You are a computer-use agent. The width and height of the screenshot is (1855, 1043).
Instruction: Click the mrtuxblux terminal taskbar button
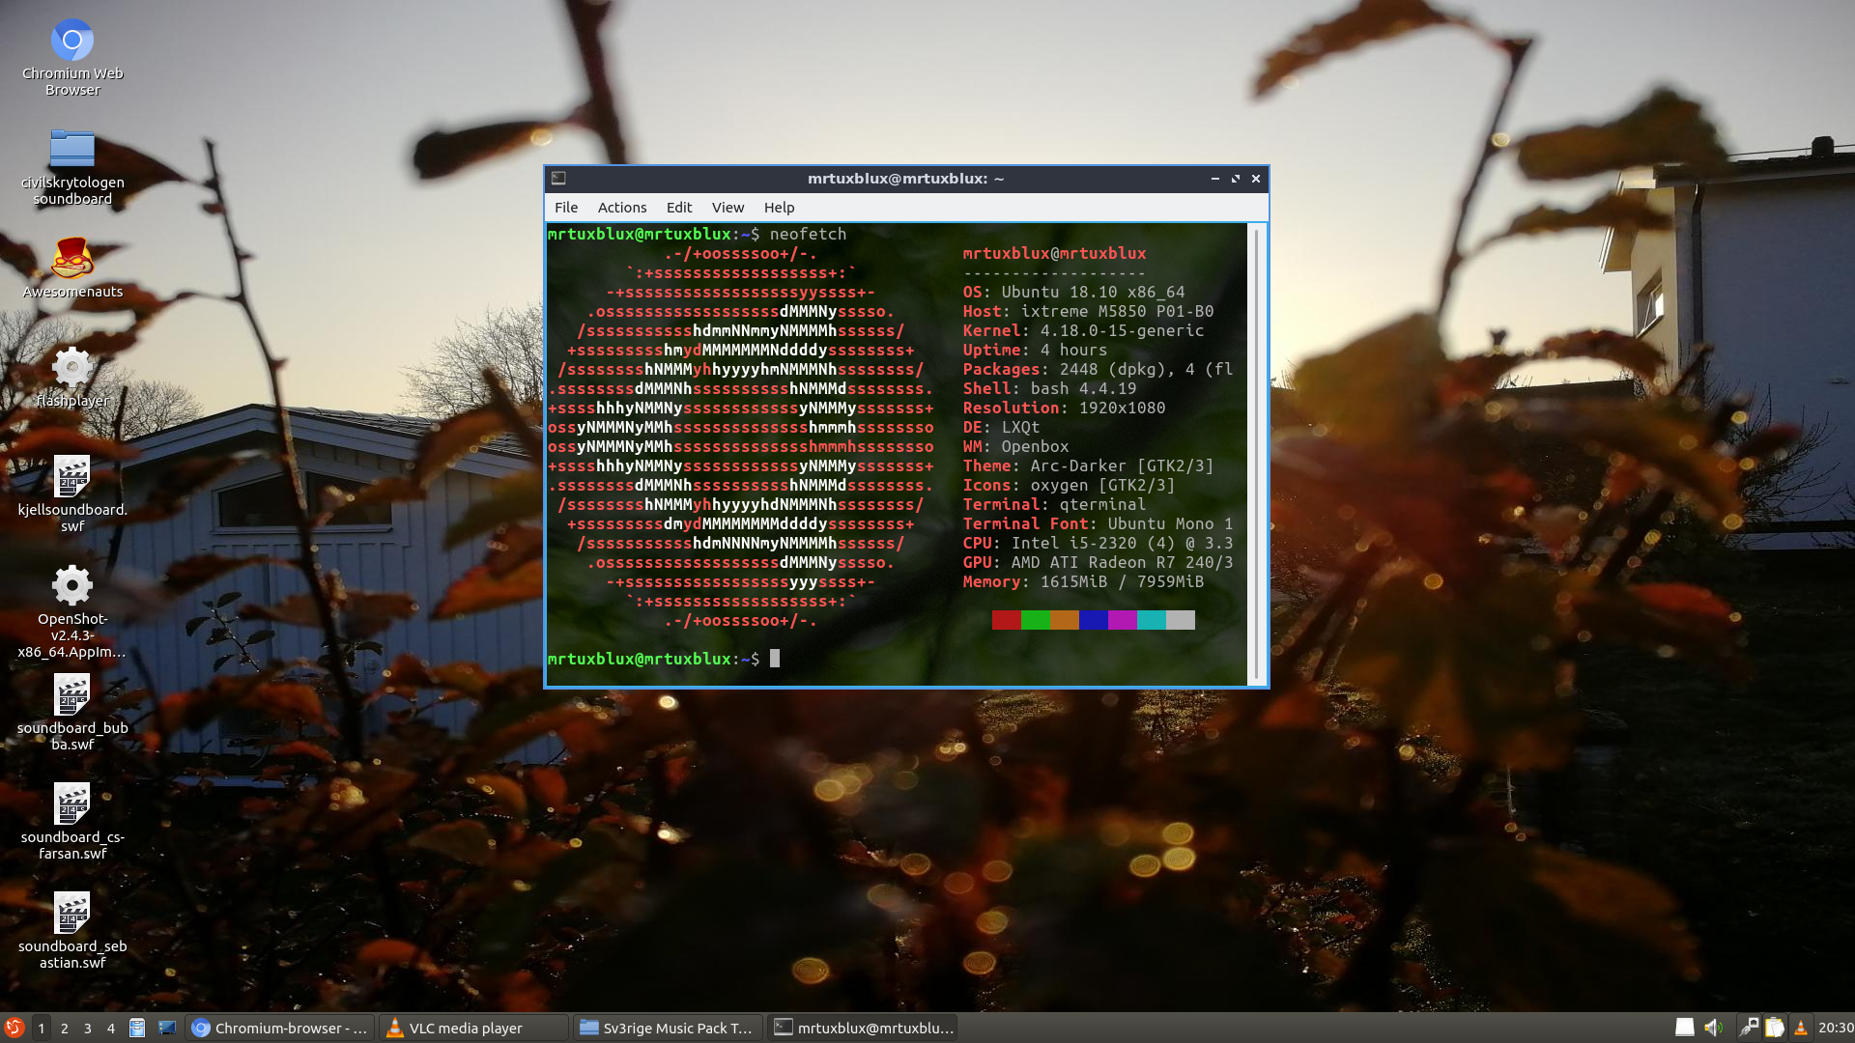[x=863, y=1028]
